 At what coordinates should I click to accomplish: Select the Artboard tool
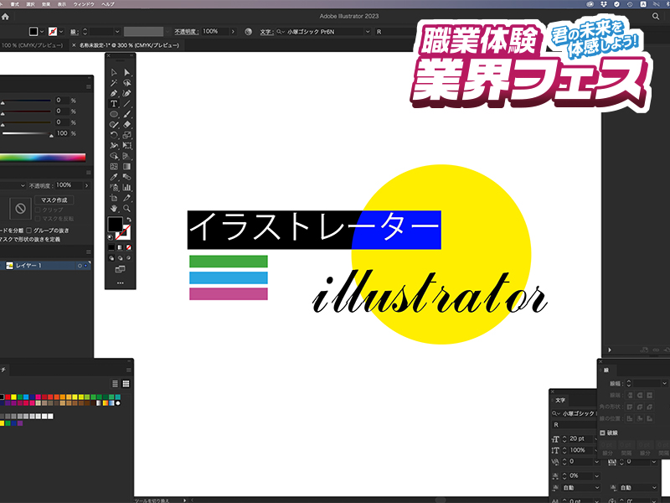click(114, 198)
